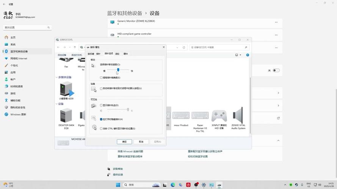Switch to the 指针 tab
The width and height of the screenshot is (337, 189).
point(98,54)
